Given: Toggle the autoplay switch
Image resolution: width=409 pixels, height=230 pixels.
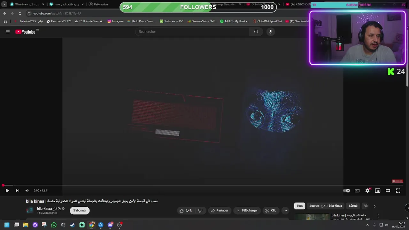Looking at the screenshot, I should coord(346,191).
